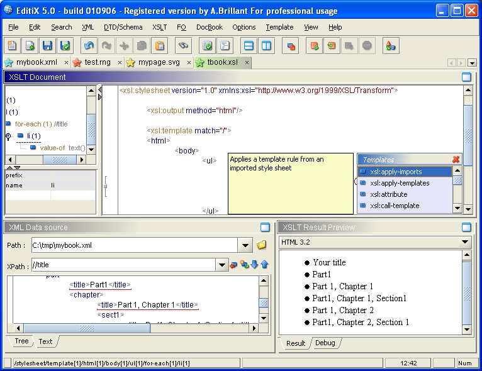Click the grayed-out step-down toolbar icon

coord(349,46)
